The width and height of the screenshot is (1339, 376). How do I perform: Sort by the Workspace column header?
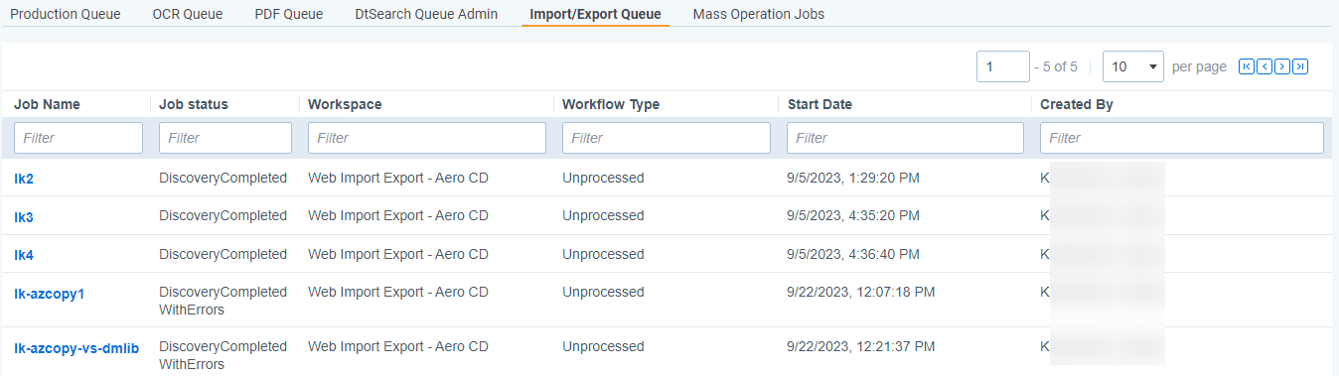[x=345, y=104]
